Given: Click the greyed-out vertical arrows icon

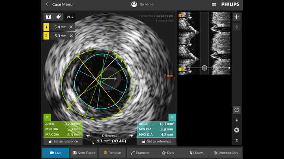Looking at the screenshot, I should click(237, 27).
